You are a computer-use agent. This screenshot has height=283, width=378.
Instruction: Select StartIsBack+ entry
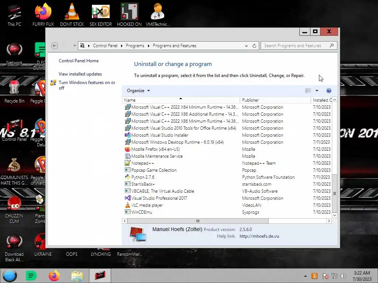pos(227,184)
